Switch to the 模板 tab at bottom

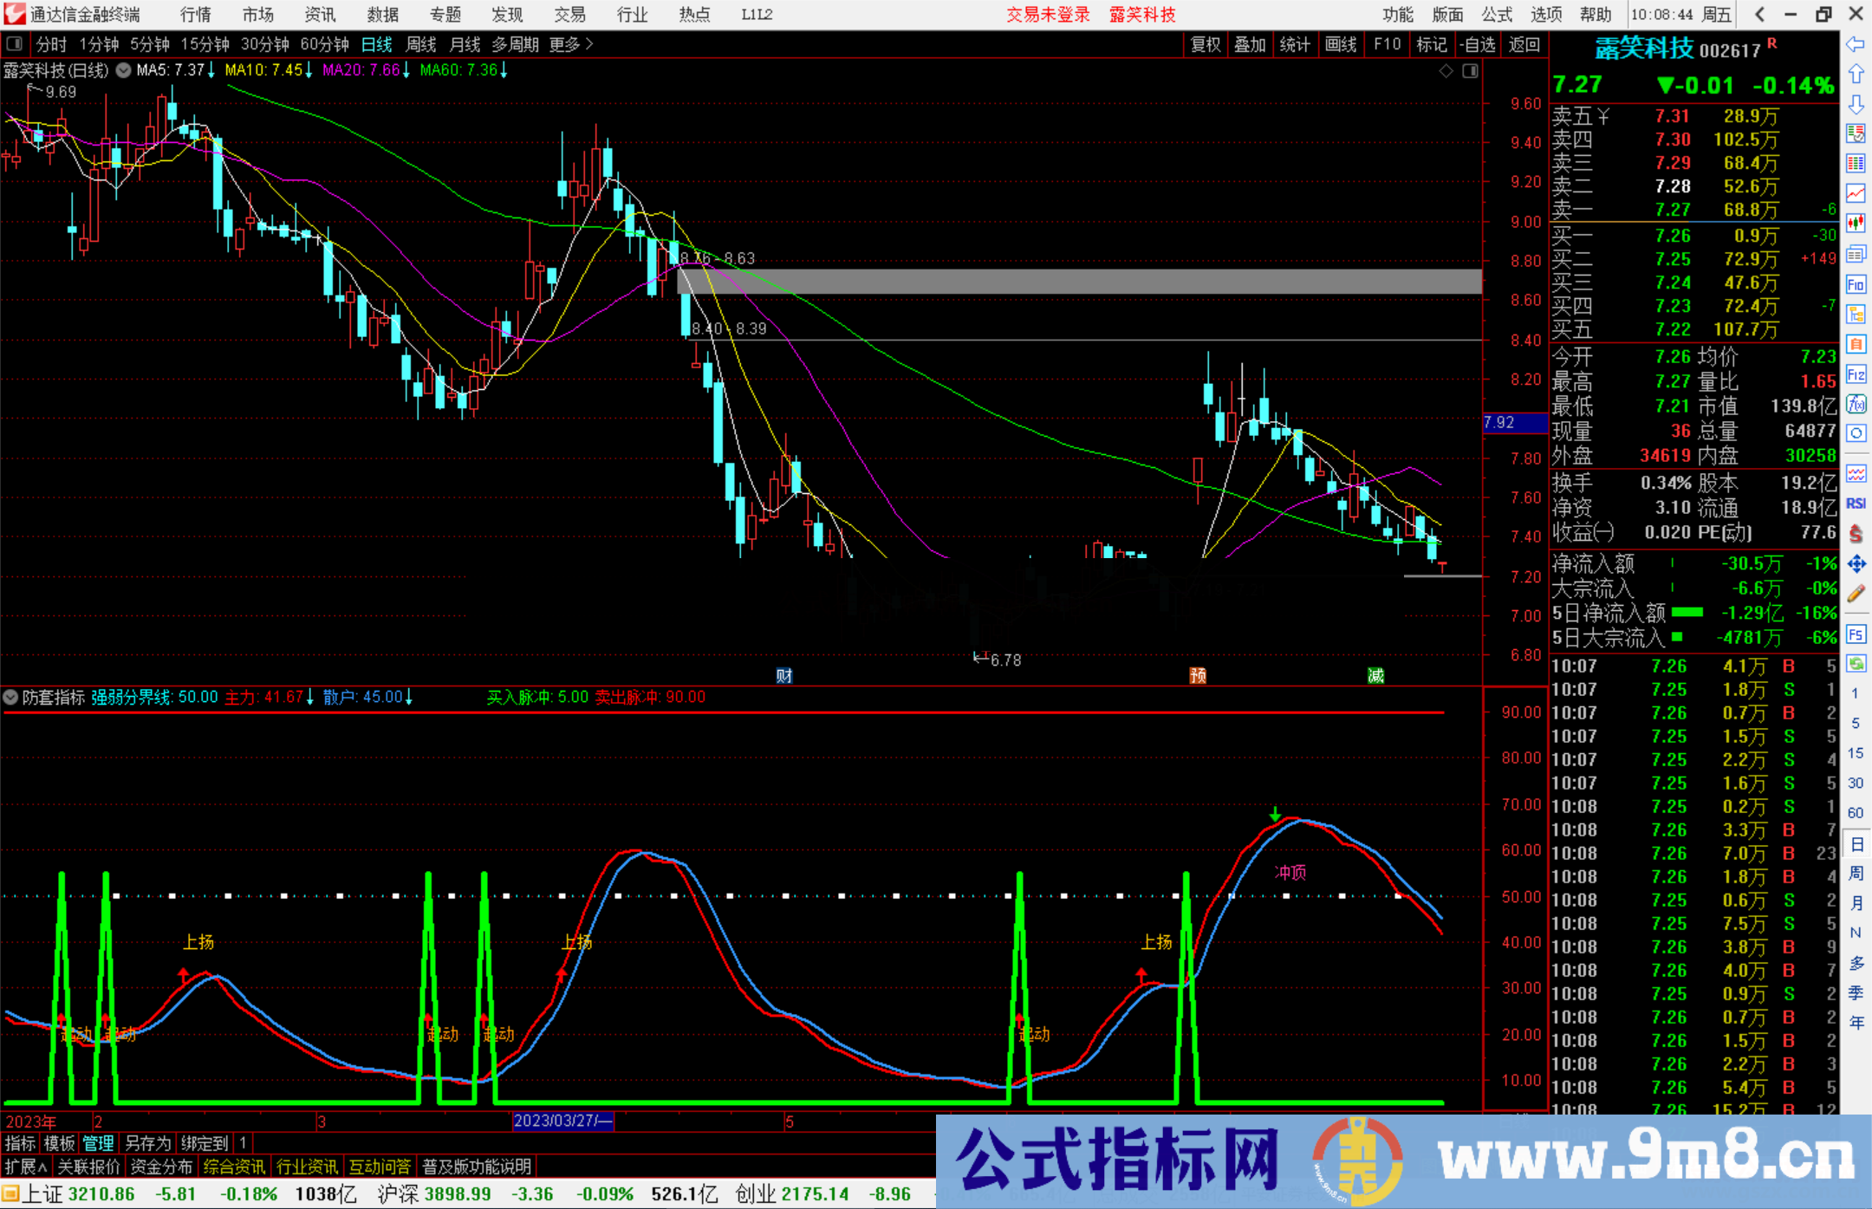(59, 1143)
